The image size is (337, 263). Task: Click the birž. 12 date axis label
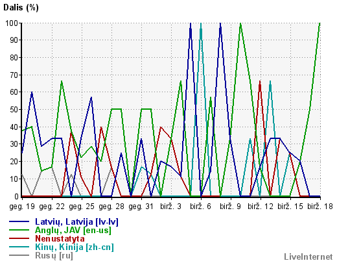coord(261,207)
